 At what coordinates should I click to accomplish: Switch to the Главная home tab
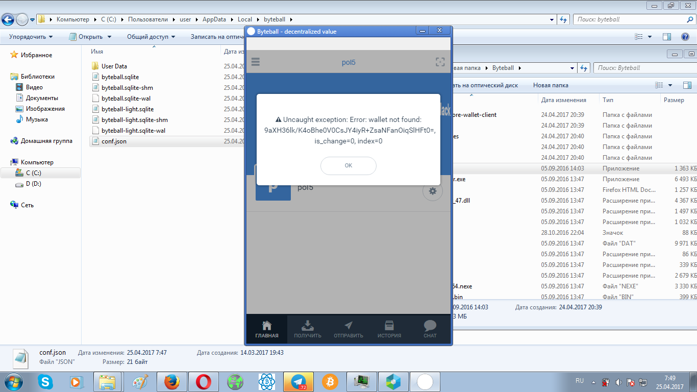(x=267, y=329)
